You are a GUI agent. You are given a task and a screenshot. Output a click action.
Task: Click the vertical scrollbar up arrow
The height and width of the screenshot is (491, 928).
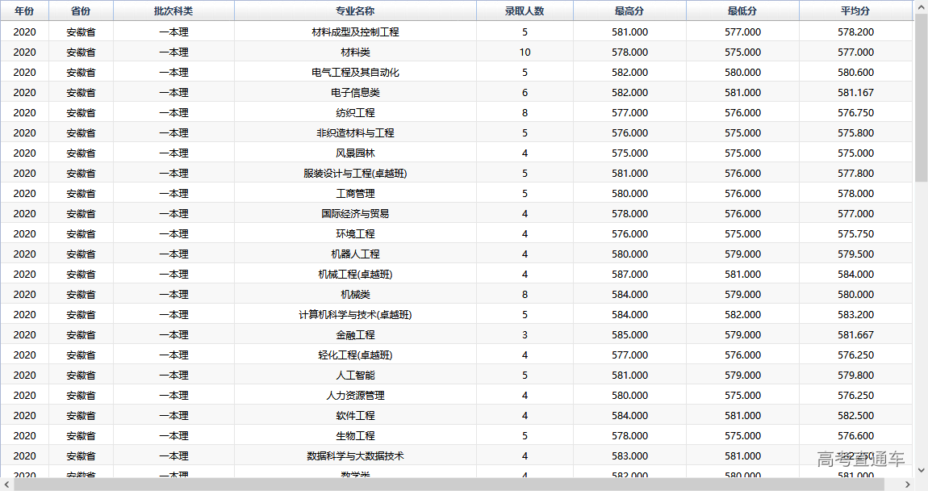tap(921, 6)
